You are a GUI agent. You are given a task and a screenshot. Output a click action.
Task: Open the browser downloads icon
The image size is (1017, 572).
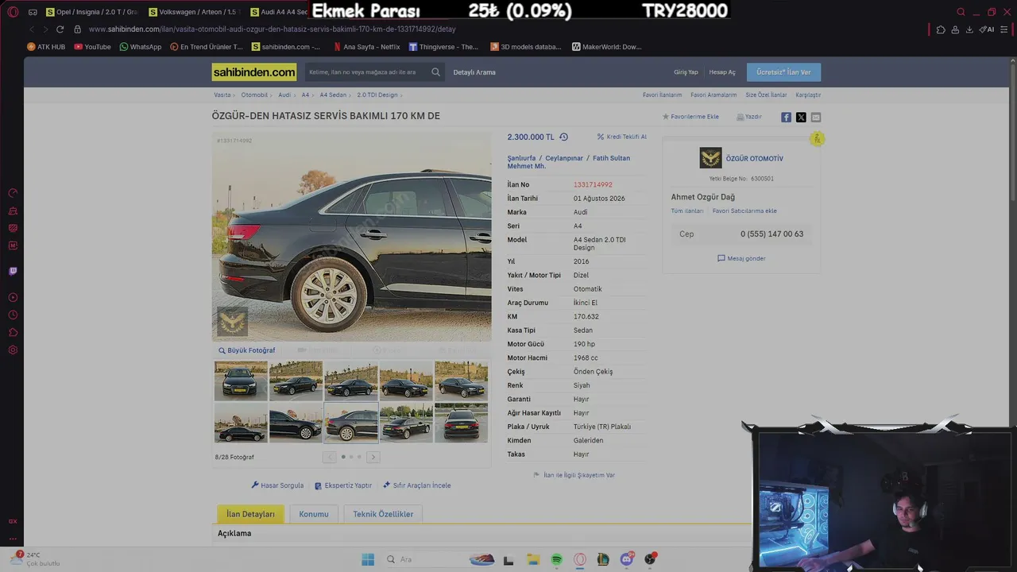pyautogui.click(x=969, y=29)
